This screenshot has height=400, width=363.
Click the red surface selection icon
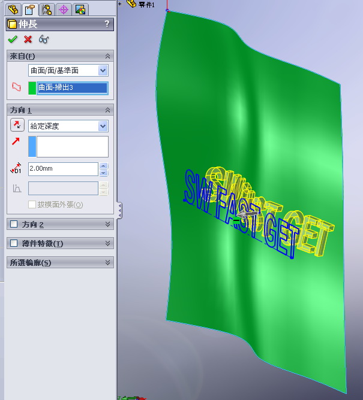tap(16, 87)
